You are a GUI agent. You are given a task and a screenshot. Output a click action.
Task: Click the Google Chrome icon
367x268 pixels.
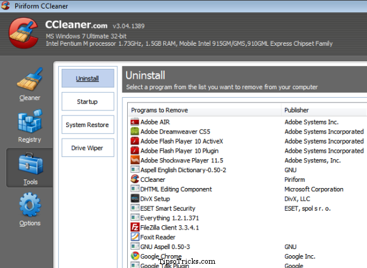pos(135,256)
